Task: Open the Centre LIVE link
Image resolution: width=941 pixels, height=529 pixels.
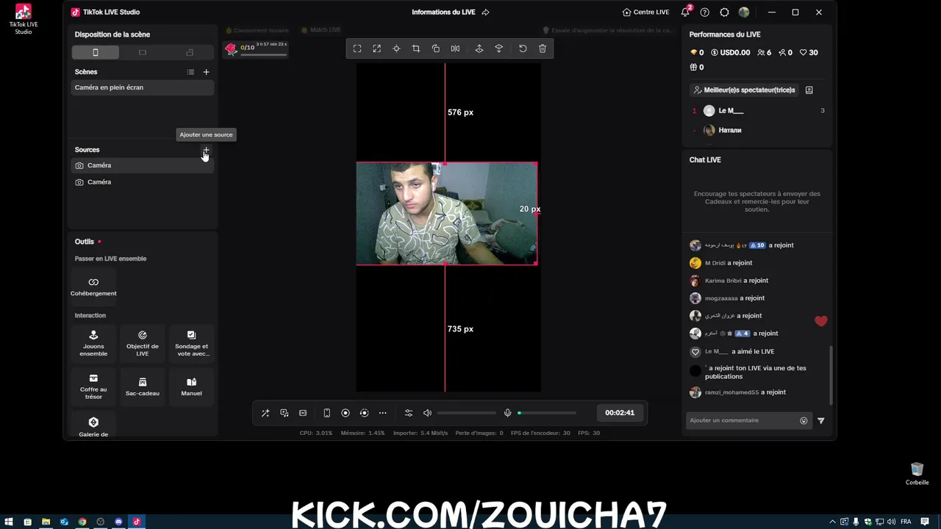Action: tap(645, 12)
